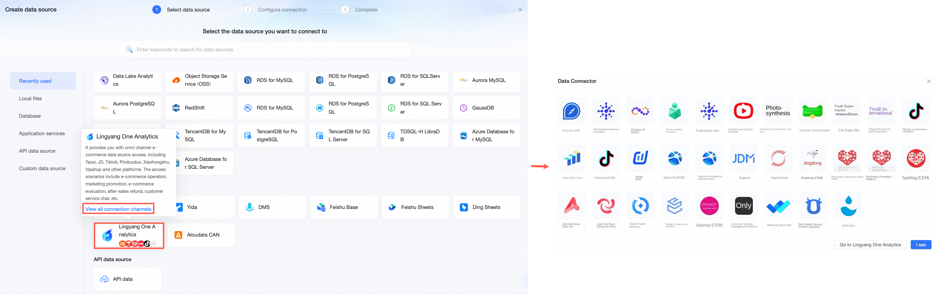Choose the Taobao Alliance connector icon
Image resolution: width=936 pixels, height=295 pixels.
pos(640,111)
